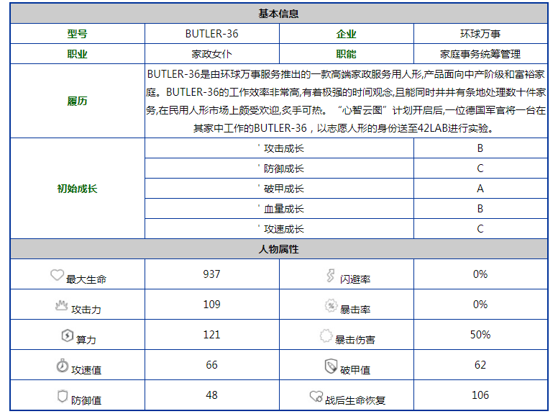The image size is (558, 414).
Task: Select the C grade for 攻速成长
Action: (480, 229)
